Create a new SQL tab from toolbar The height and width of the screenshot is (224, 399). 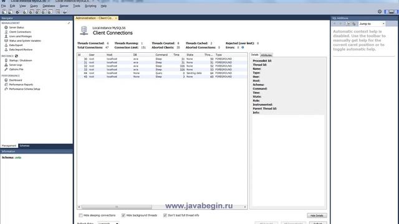click(4, 12)
